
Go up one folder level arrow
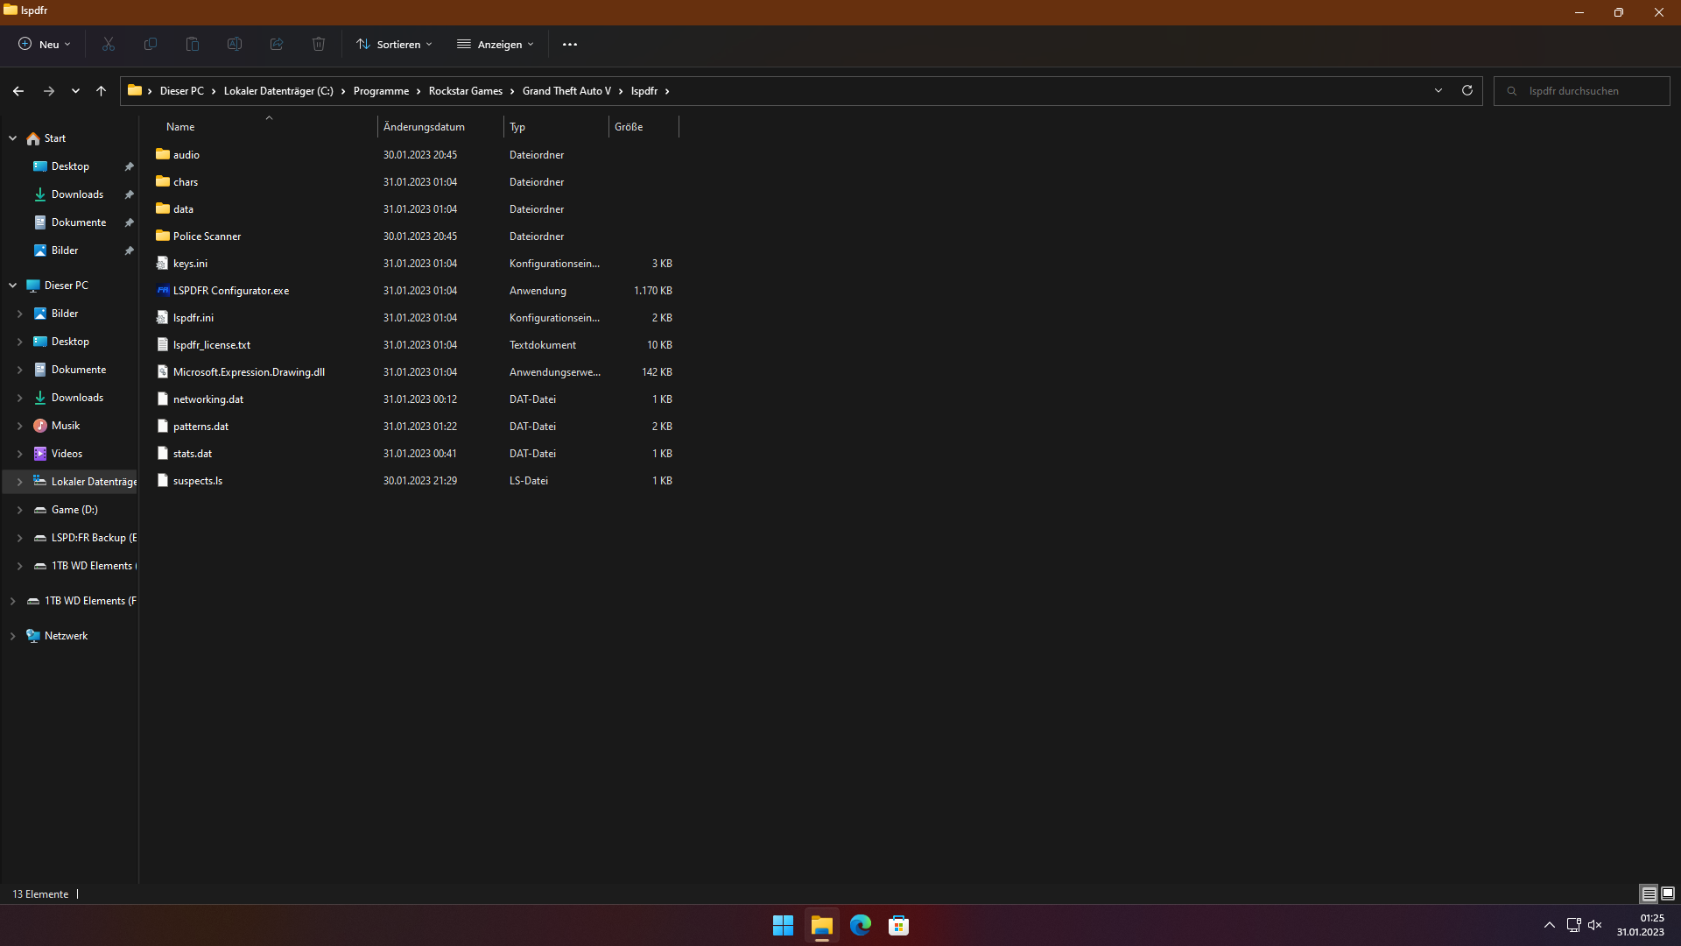101,90
